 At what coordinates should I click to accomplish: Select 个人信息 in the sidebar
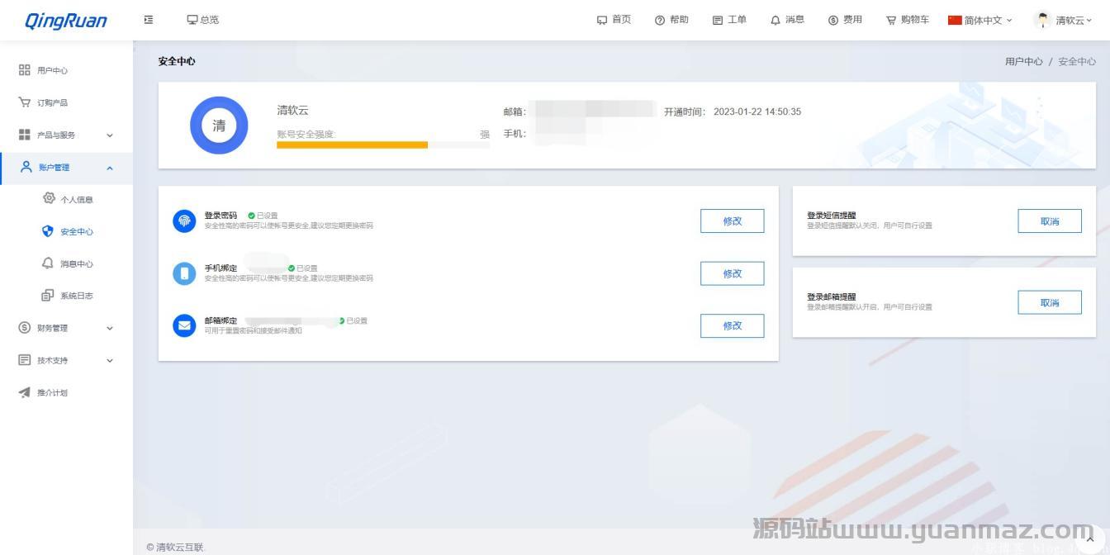point(76,200)
